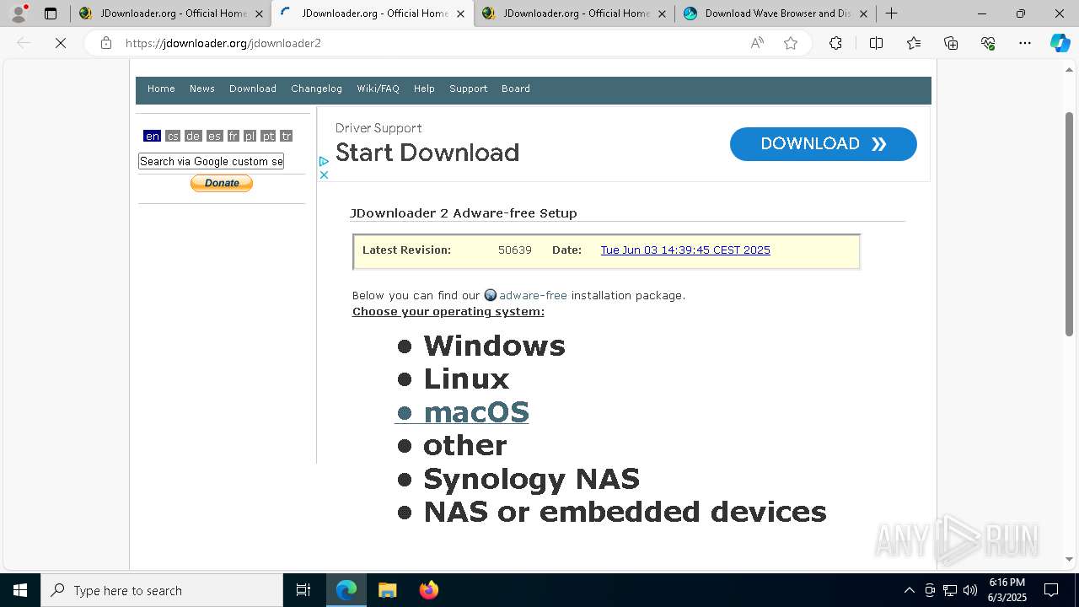Image resolution: width=1079 pixels, height=607 pixels.
Task: Close the Wave Browser tab
Action: pyautogui.click(x=863, y=13)
